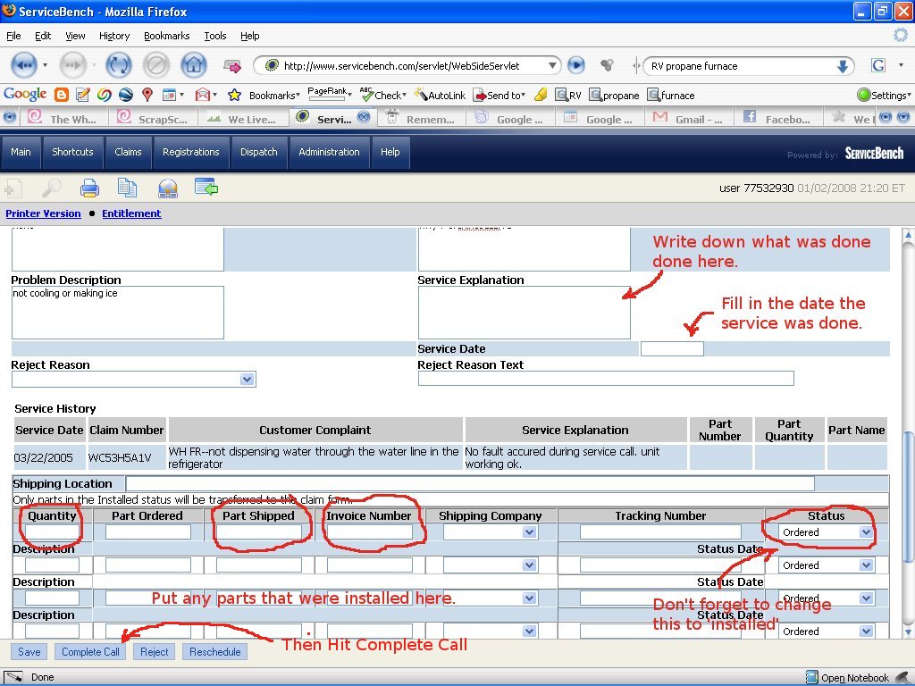Click the Reschedule button
Viewport: 915px width, 686px height.
[x=214, y=651]
